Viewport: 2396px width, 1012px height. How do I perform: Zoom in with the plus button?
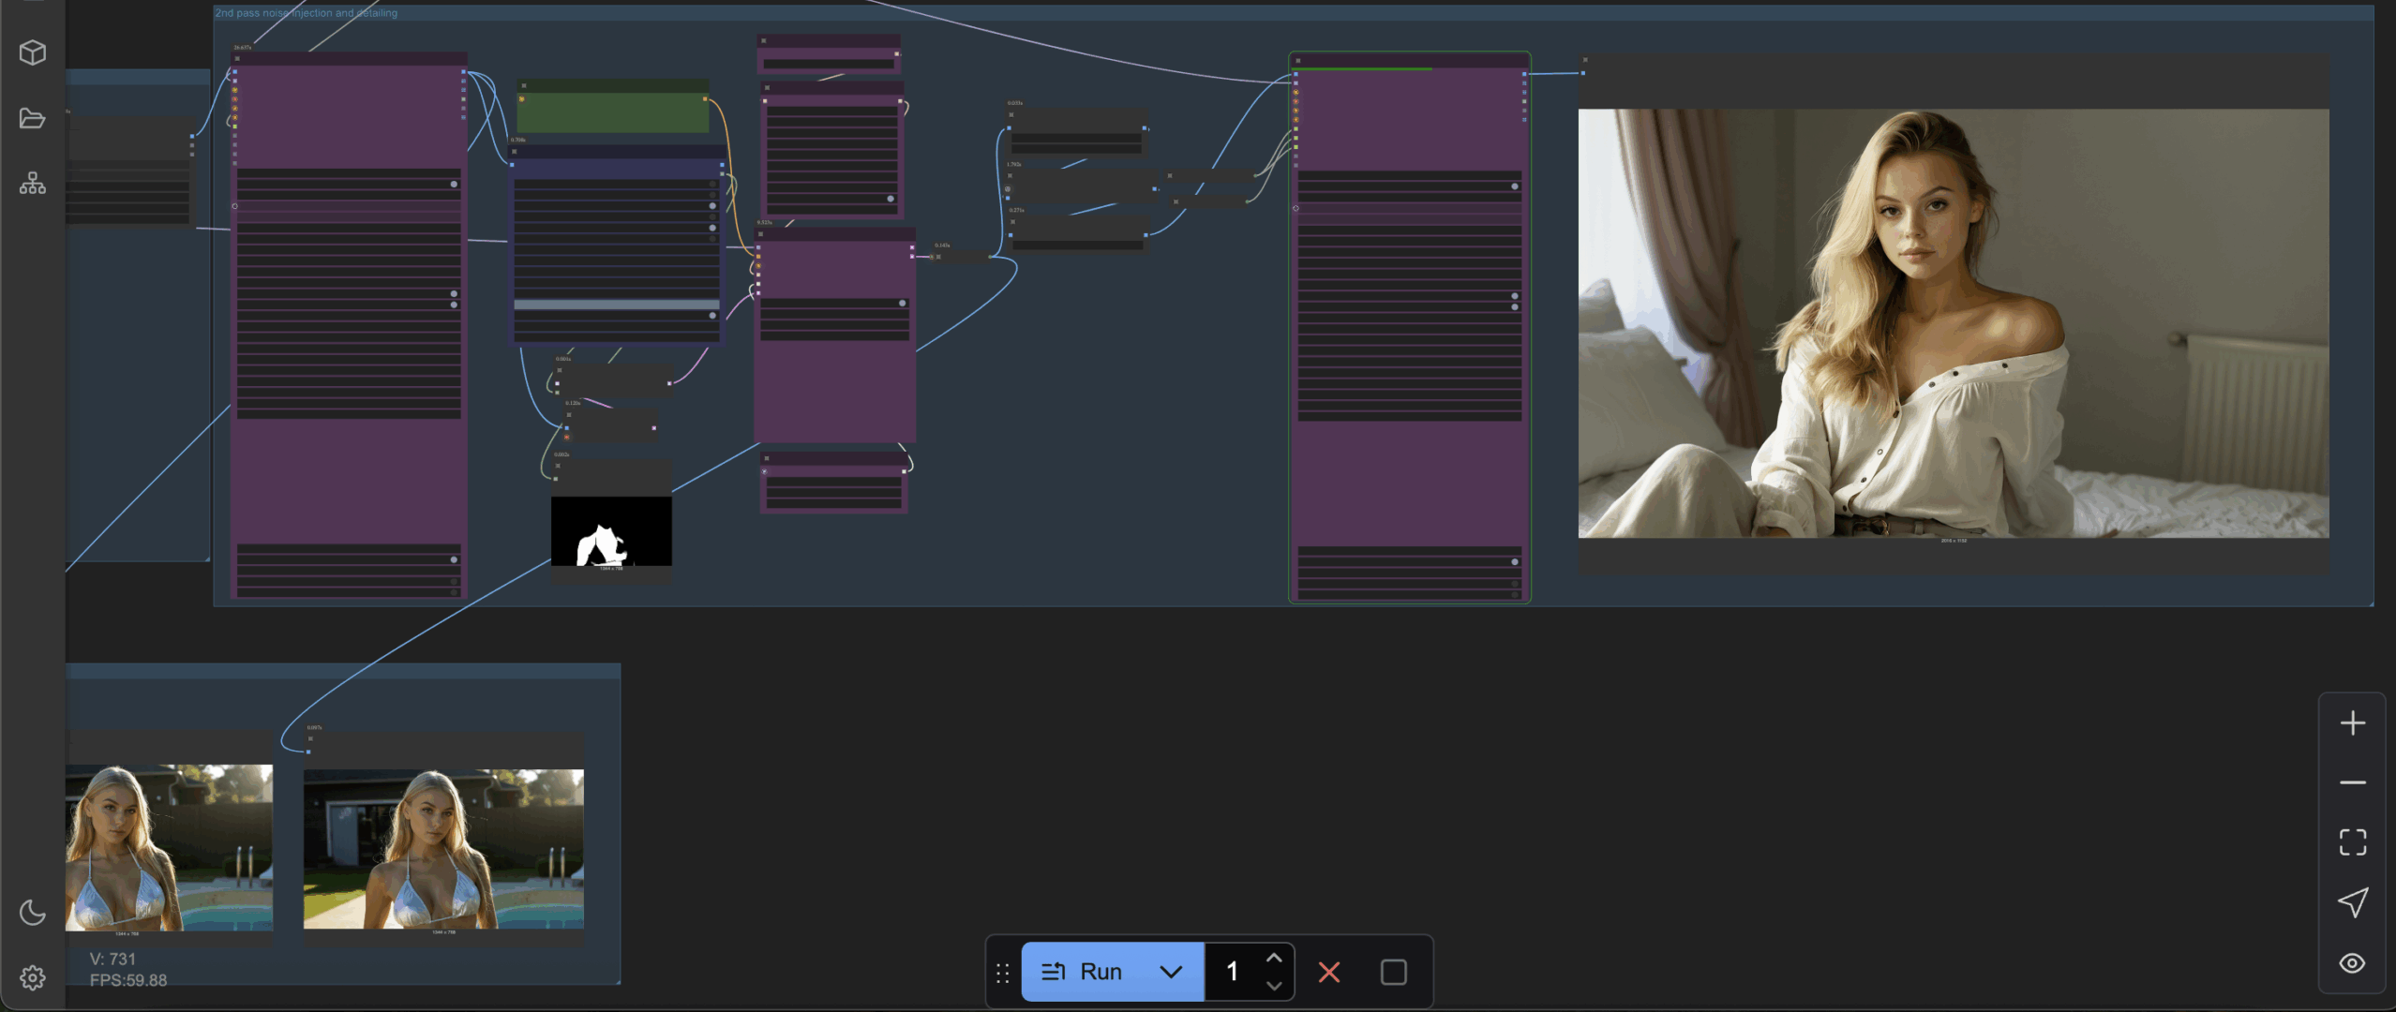2352,722
